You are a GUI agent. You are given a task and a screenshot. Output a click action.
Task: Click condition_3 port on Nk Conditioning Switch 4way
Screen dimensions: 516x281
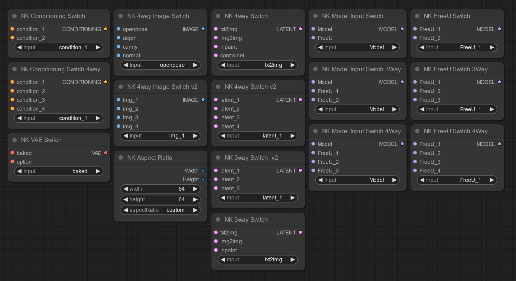tap(12, 100)
